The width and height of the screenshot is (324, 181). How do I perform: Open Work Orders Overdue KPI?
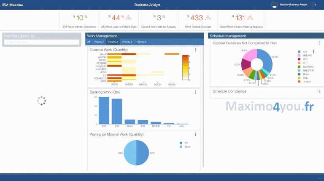click(x=198, y=20)
